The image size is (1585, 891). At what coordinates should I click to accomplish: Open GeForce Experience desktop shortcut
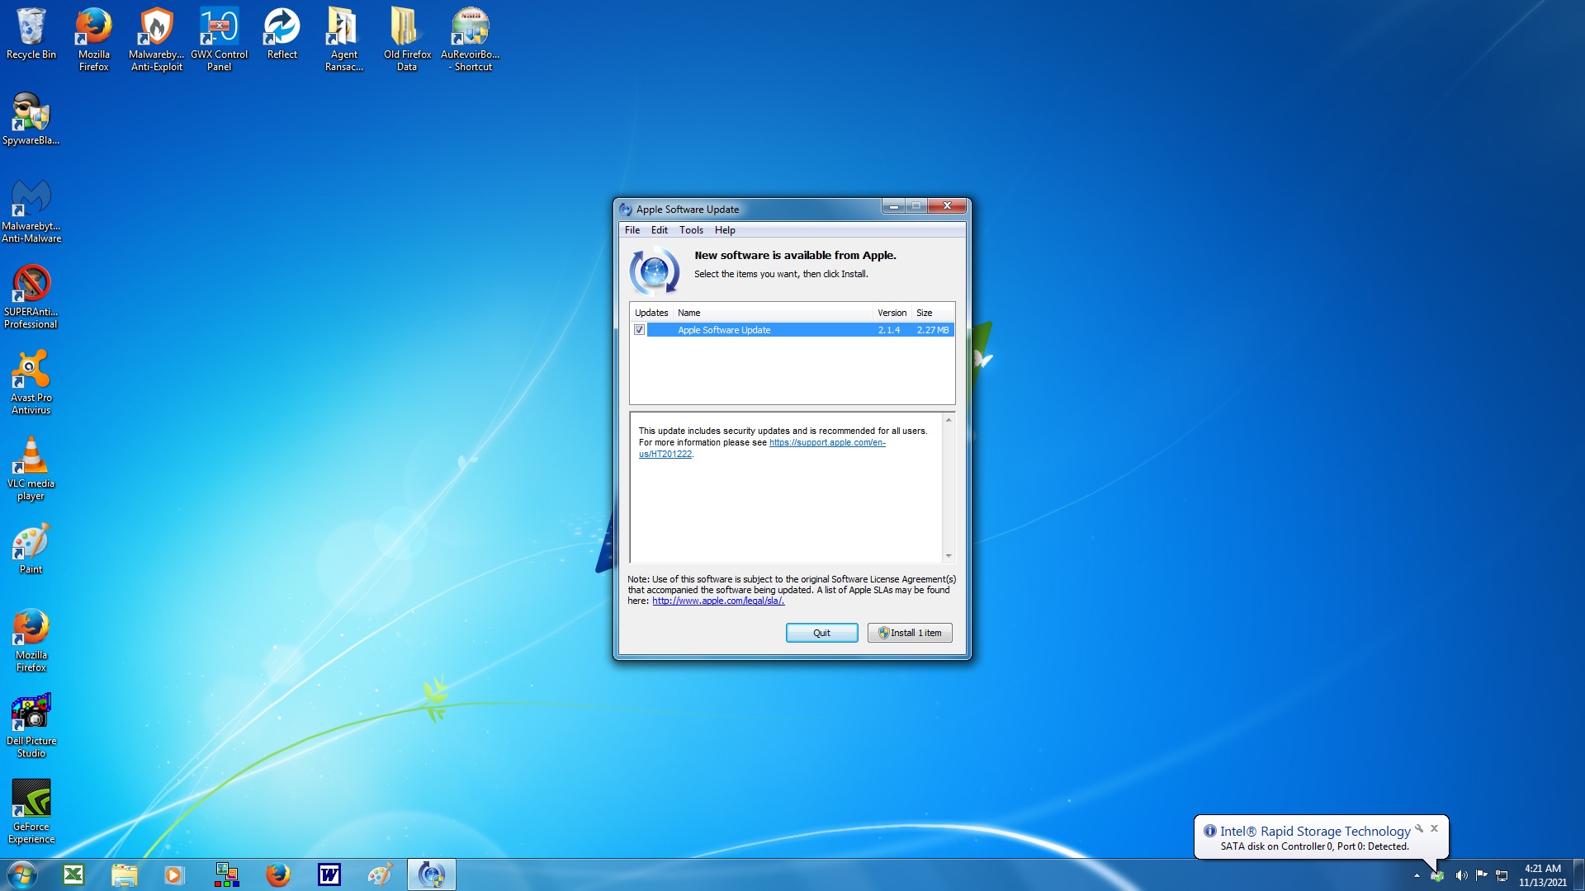(31, 812)
